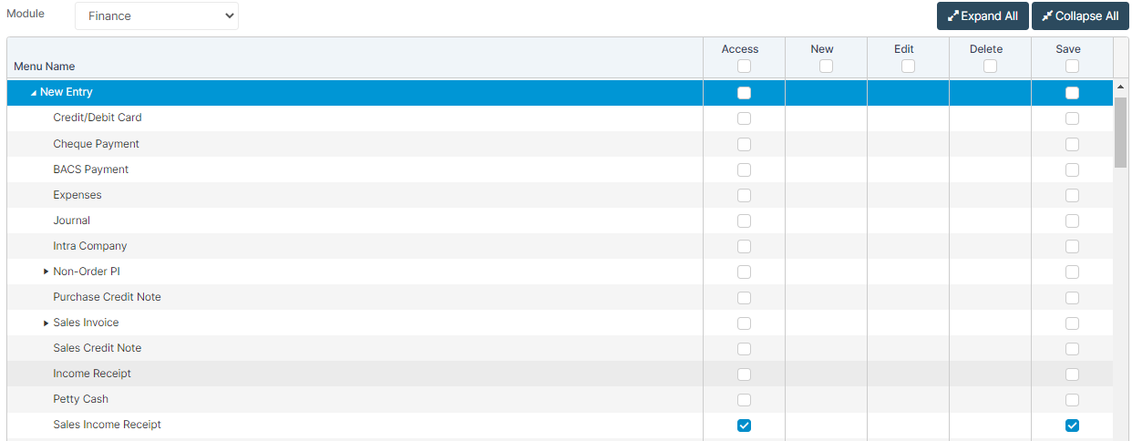Check Access in the New Entry row
The image size is (1132, 441).
click(744, 93)
